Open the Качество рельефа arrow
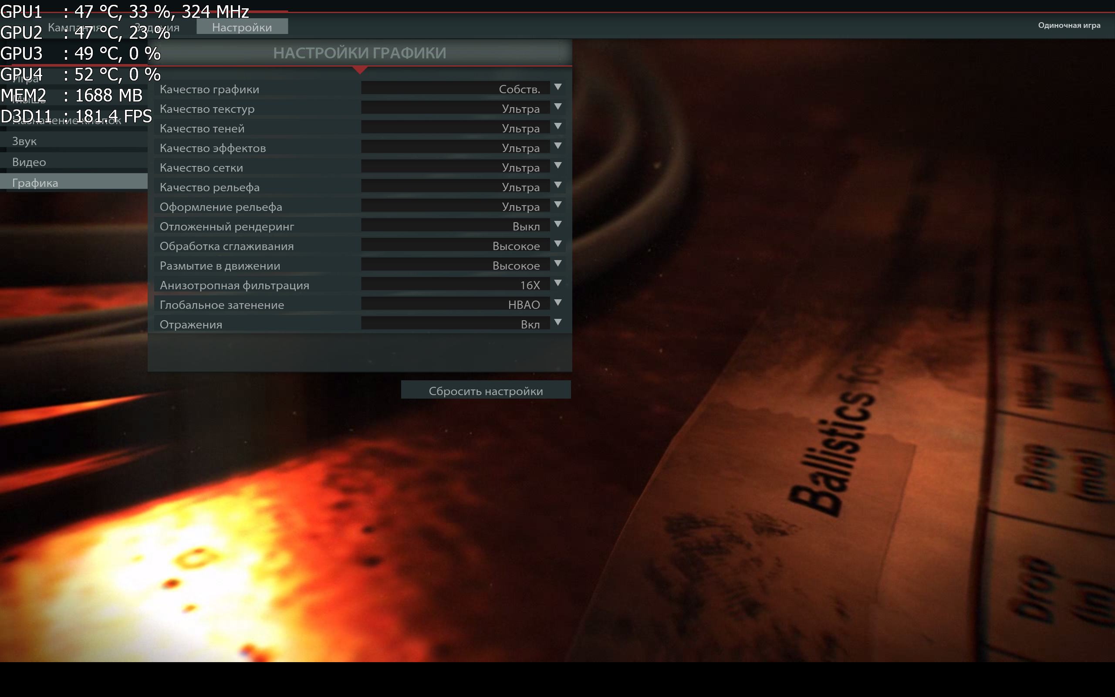 tap(557, 185)
